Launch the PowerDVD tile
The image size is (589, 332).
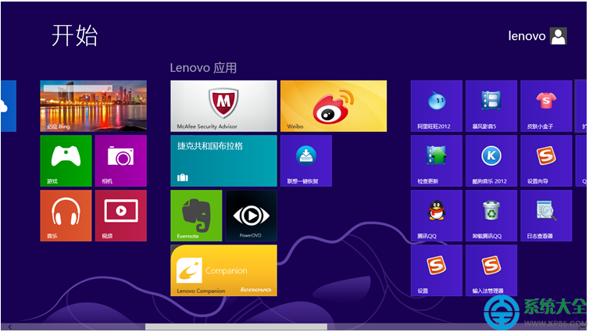click(252, 216)
